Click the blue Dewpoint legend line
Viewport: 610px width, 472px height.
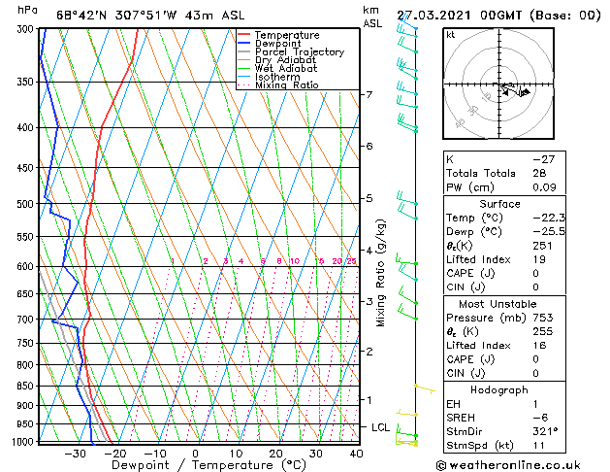(x=243, y=43)
